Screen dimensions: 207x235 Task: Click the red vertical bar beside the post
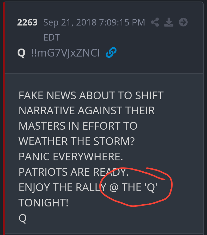(4, 118)
